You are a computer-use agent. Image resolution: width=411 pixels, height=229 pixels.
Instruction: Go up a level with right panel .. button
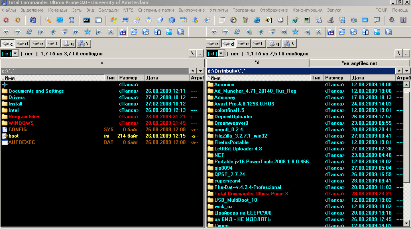406,53
